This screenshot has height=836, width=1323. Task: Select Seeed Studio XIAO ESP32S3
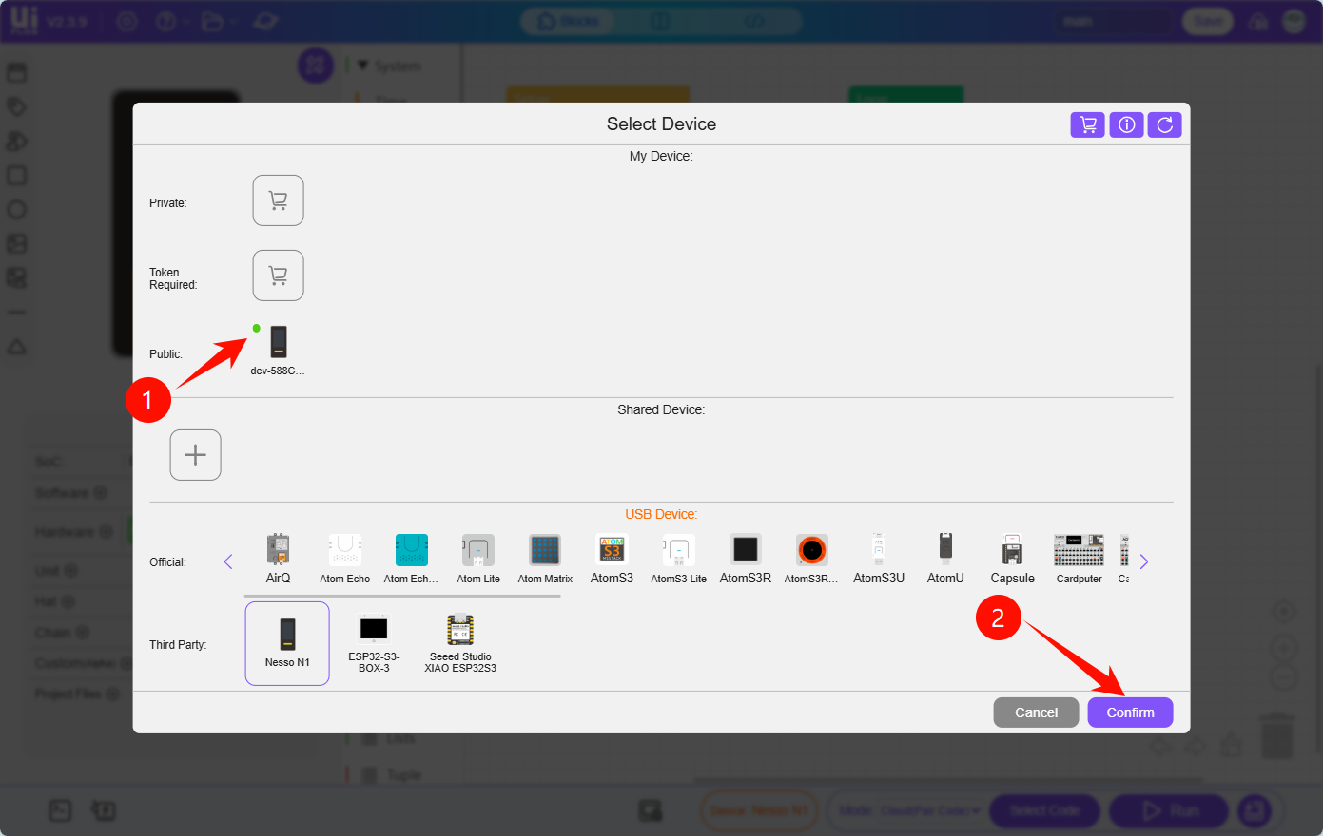(x=460, y=643)
